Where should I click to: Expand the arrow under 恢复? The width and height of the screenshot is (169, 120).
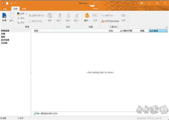tap(68, 23)
